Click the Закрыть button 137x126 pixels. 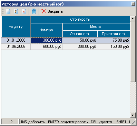[x=52, y=11]
